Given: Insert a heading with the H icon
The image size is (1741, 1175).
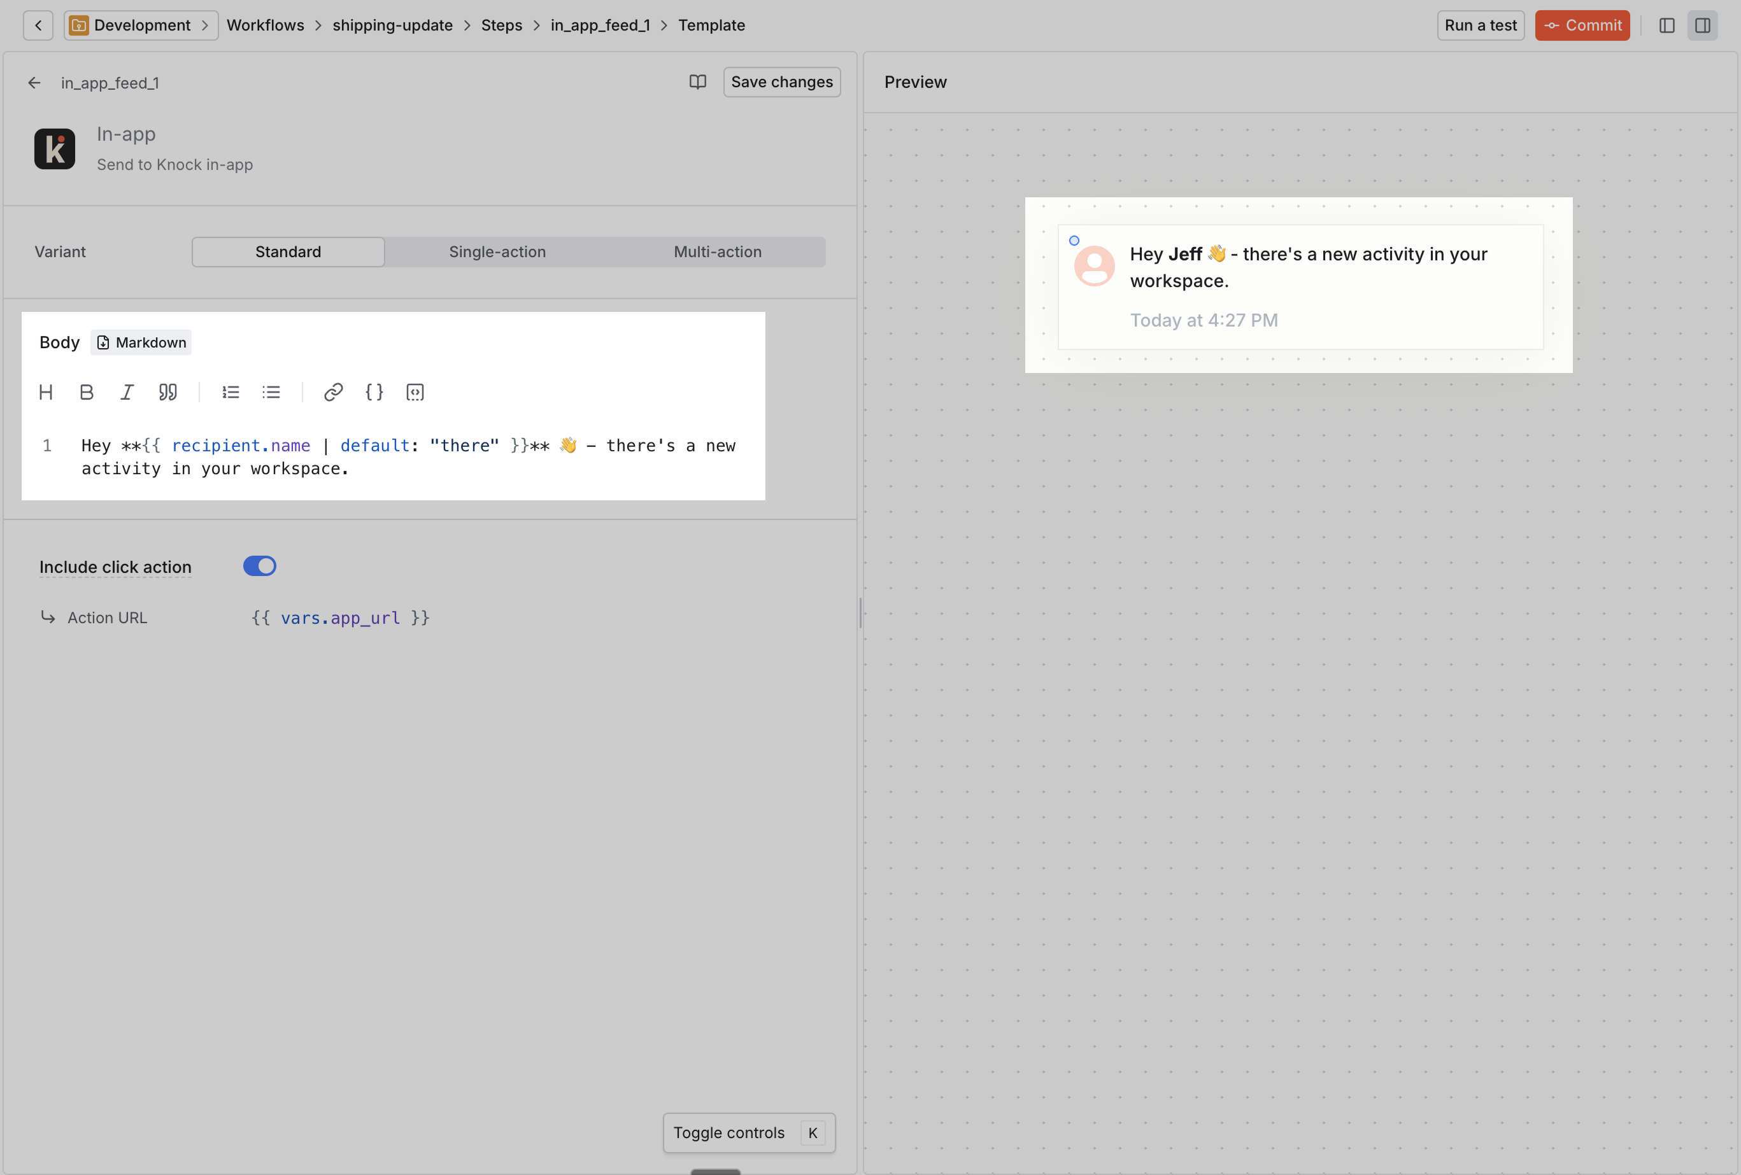Looking at the screenshot, I should (46, 391).
